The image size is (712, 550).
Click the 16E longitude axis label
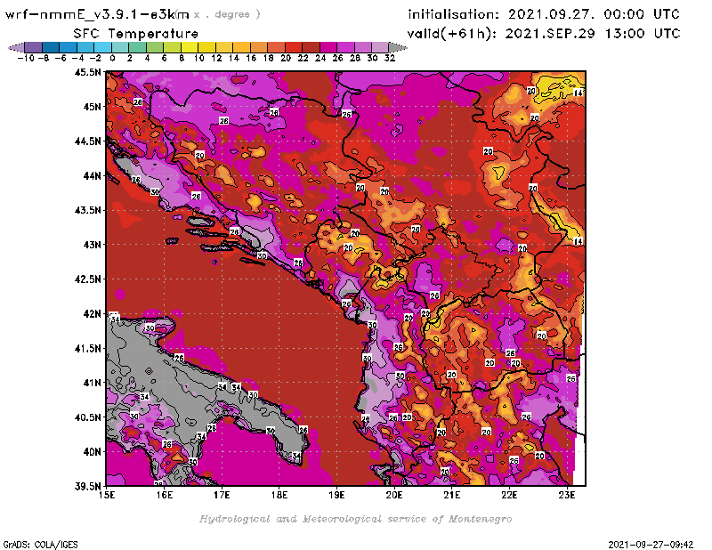(165, 495)
